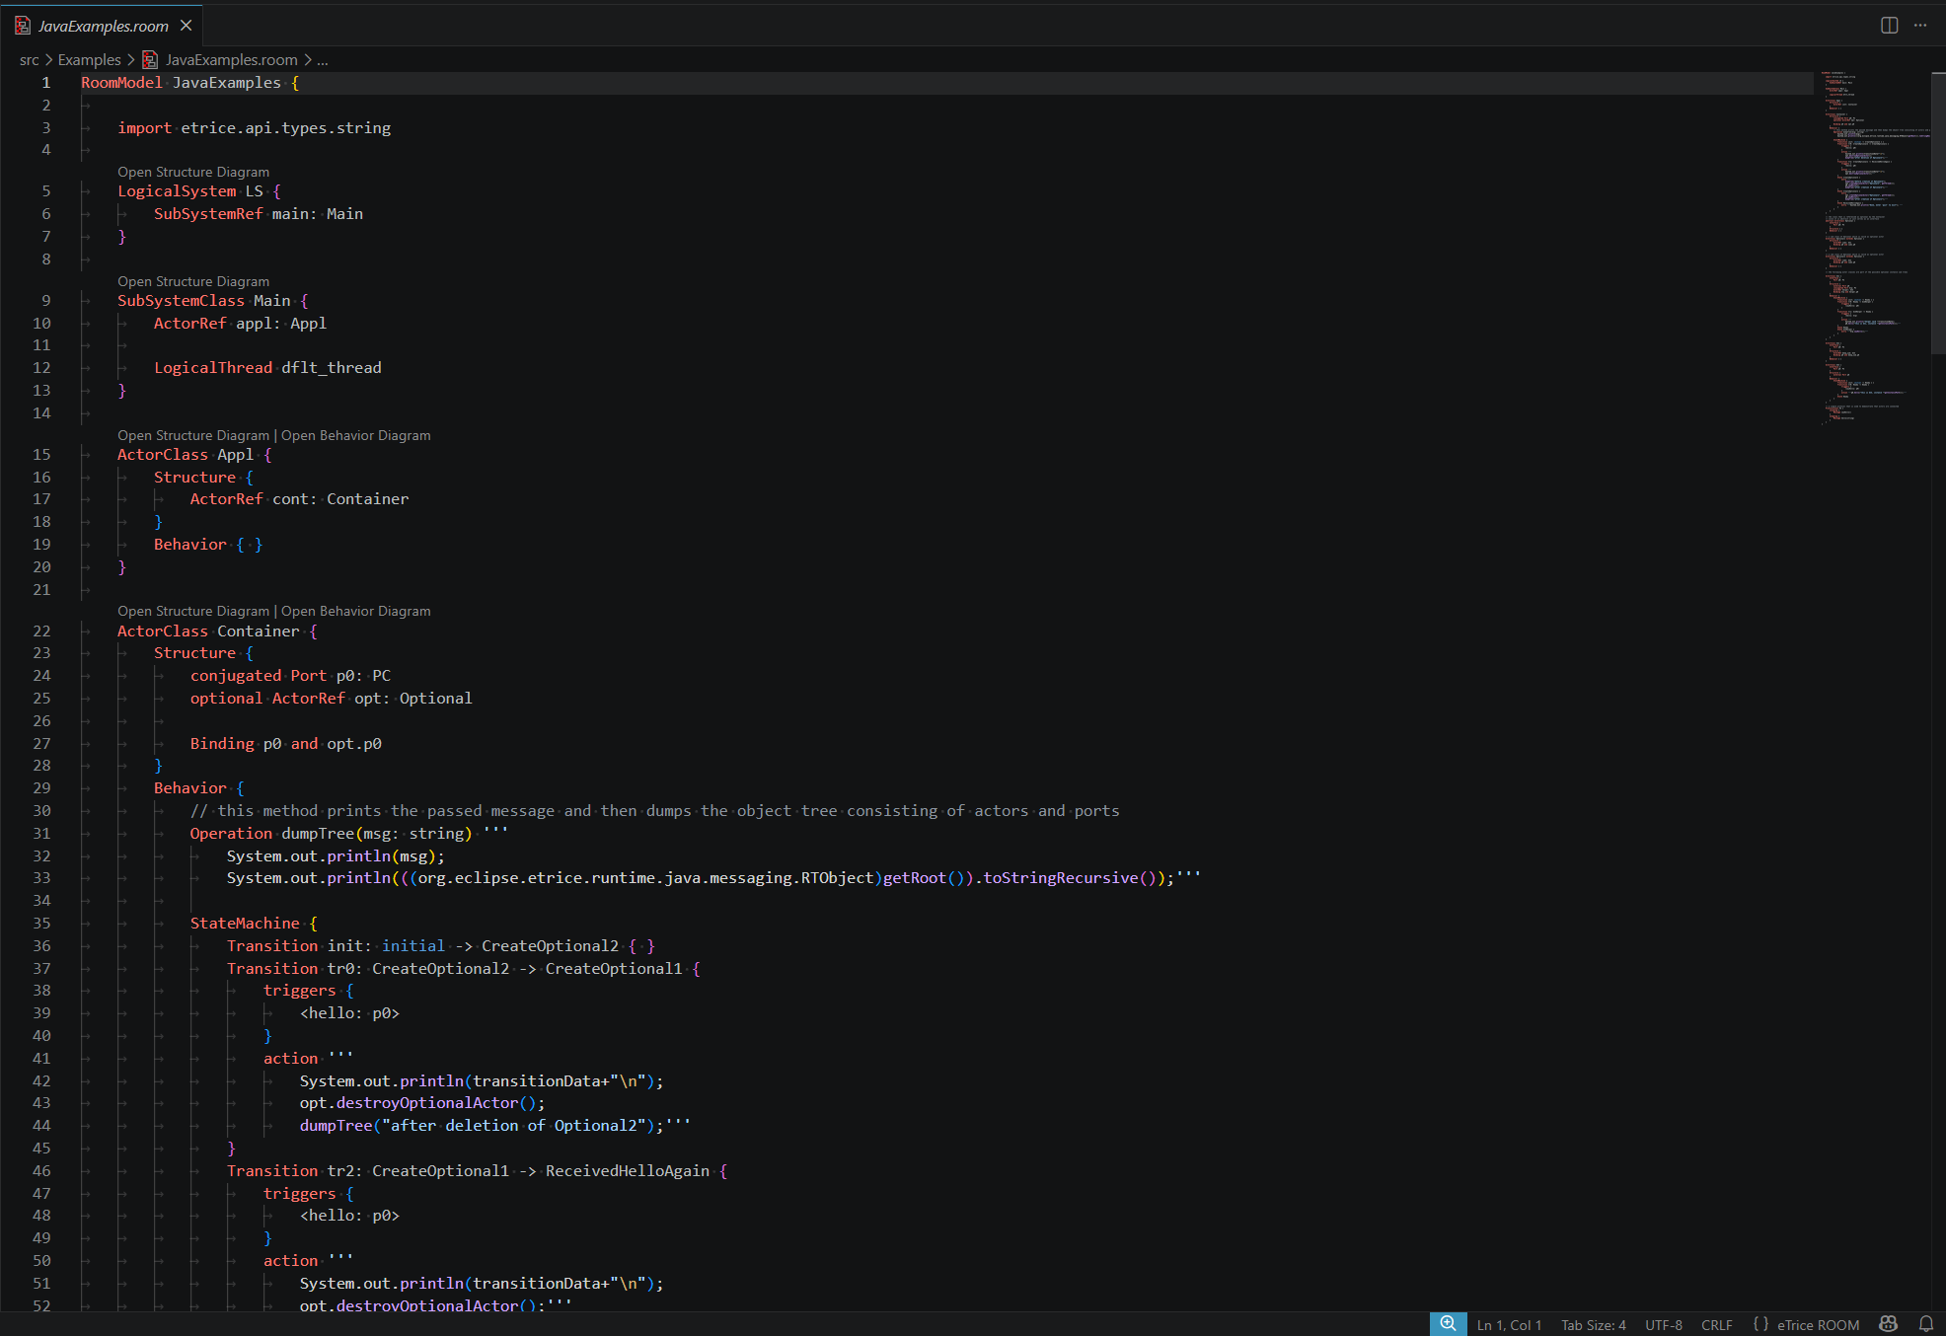Click 'Transition tr2: CreateOptional1' line

(x=478, y=1171)
